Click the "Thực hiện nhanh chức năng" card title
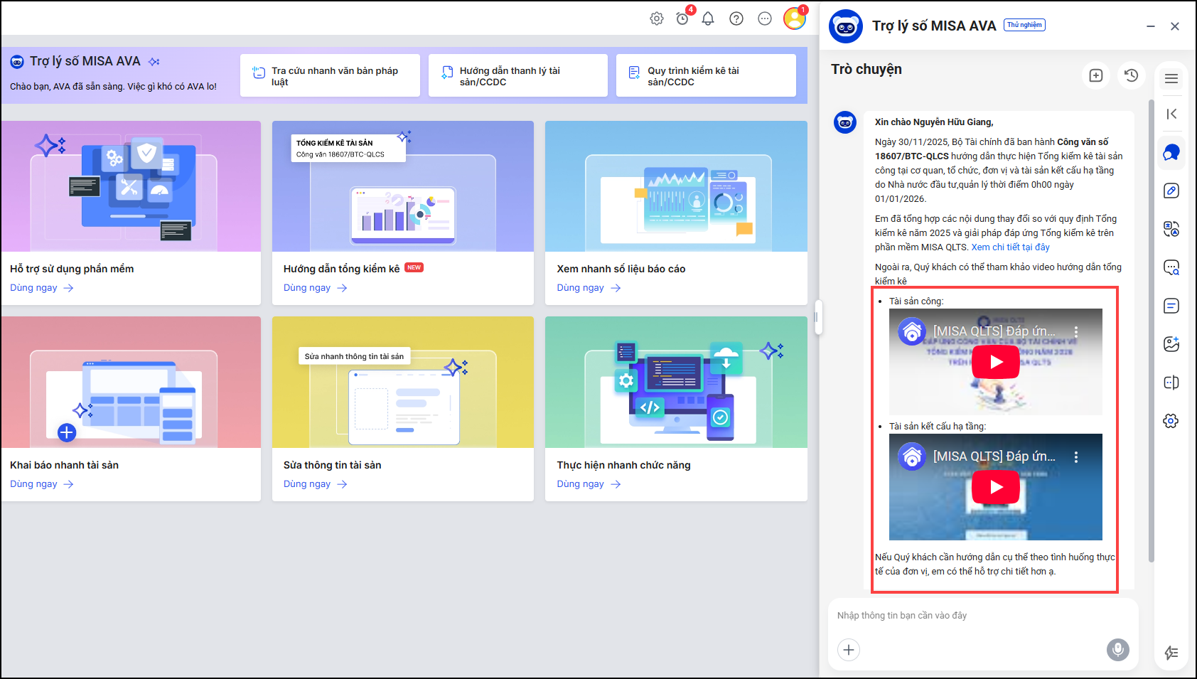Screen dimensions: 1197x679 point(624,465)
